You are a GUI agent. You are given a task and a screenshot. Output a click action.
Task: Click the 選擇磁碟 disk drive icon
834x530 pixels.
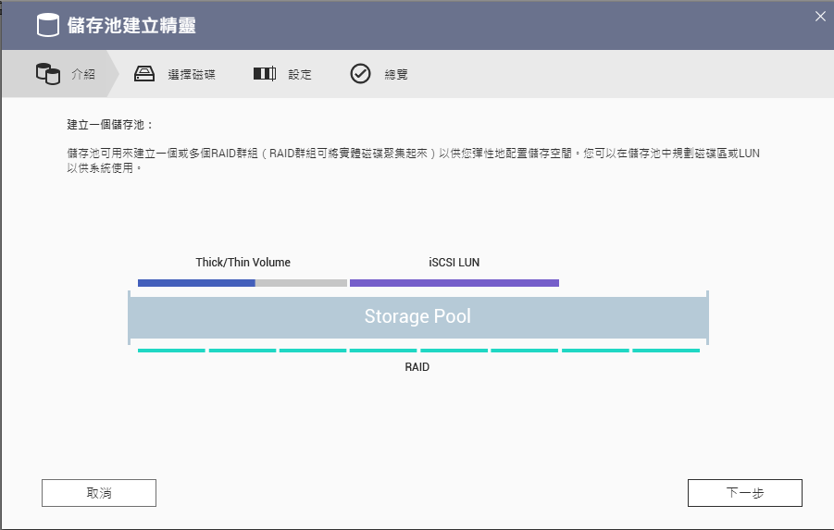pos(144,74)
